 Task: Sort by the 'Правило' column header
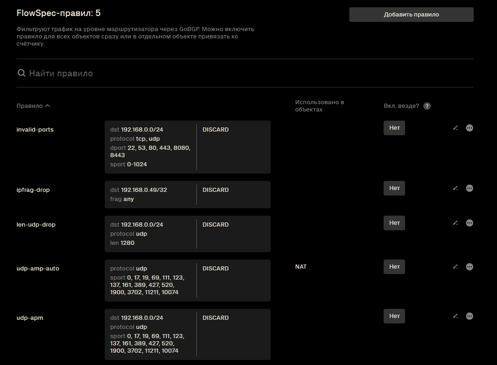click(33, 106)
